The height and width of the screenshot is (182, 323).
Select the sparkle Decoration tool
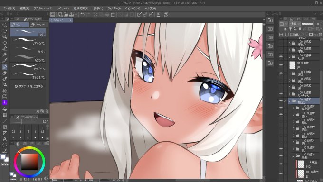(x=5, y=102)
